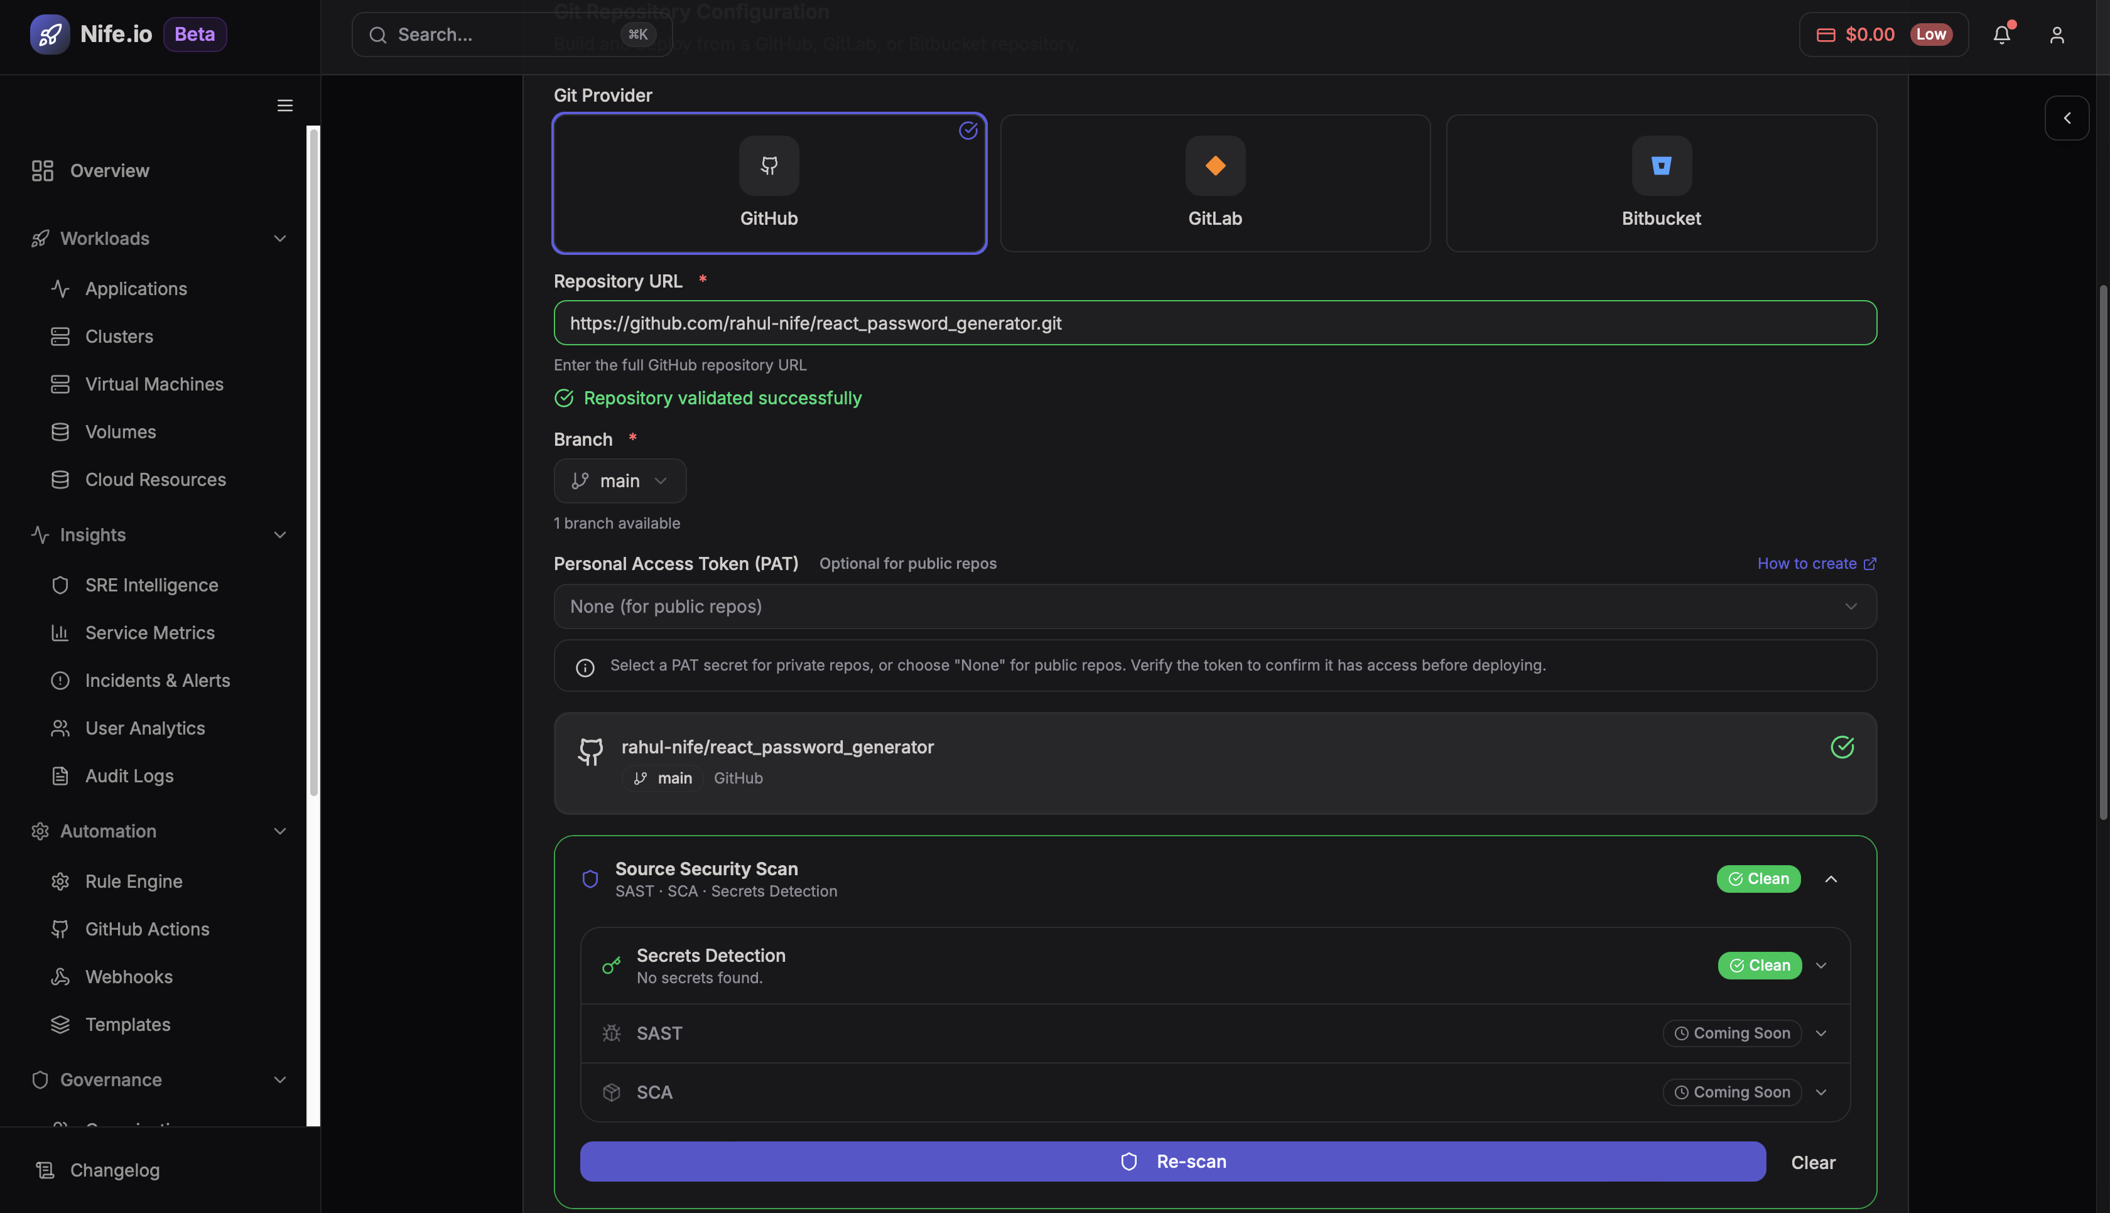Select GitLab as Git provider
The height and width of the screenshot is (1213, 2110).
(x=1215, y=183)
